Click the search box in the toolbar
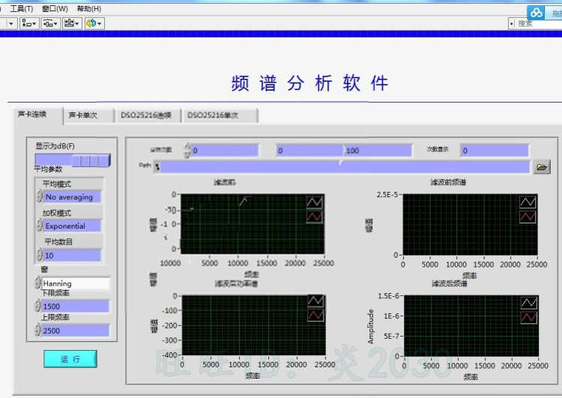Screen dimensions: 562x398 539,24
